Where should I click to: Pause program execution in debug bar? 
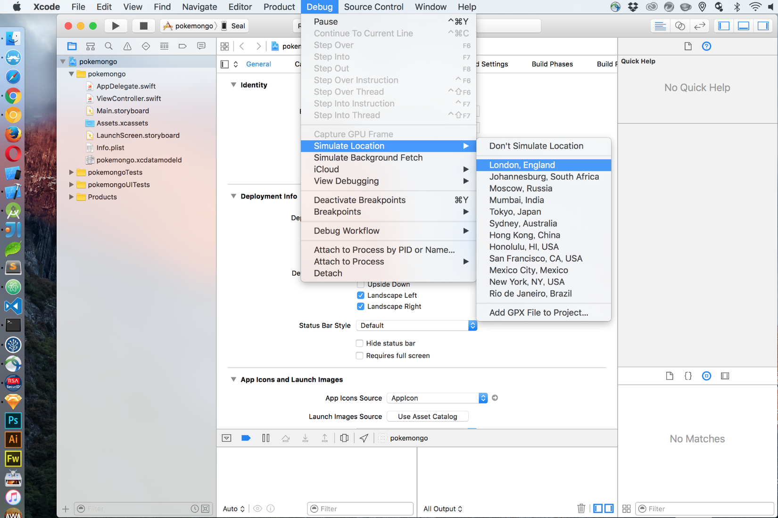point(266,438)
